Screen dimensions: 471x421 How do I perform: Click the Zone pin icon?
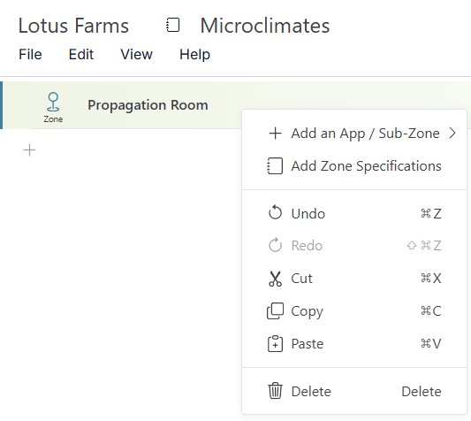point(53,103)
